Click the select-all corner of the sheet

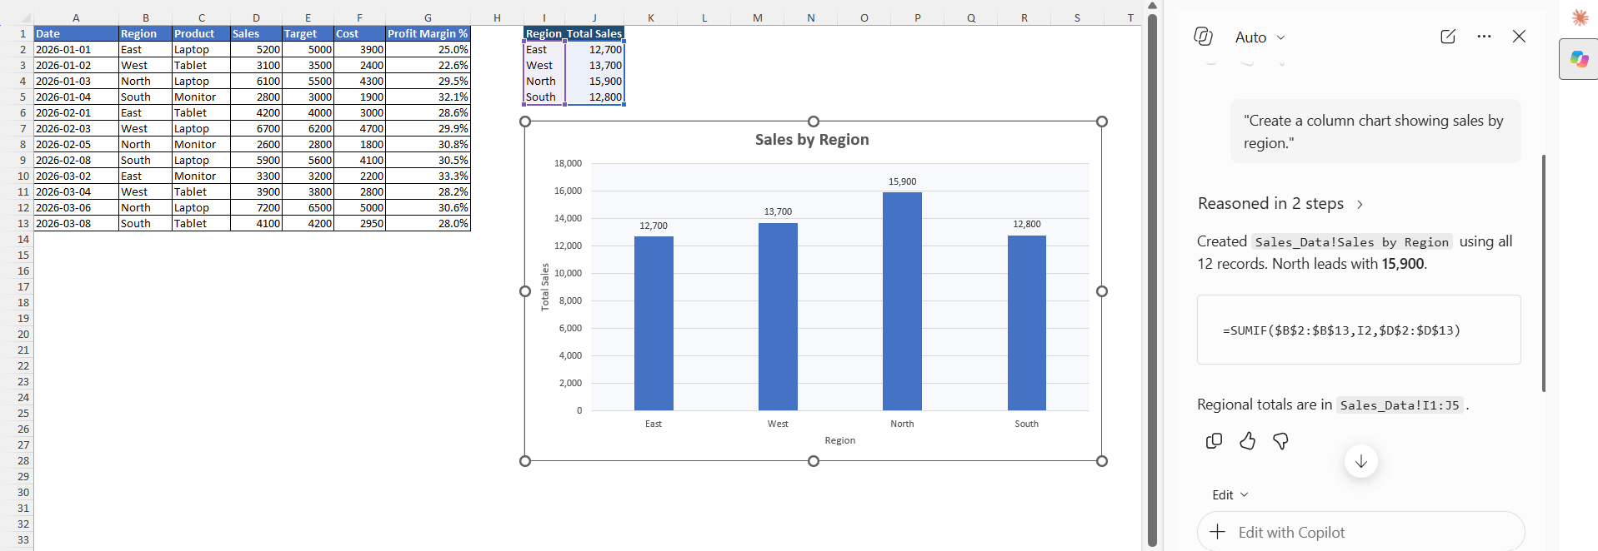click(23, 17)
